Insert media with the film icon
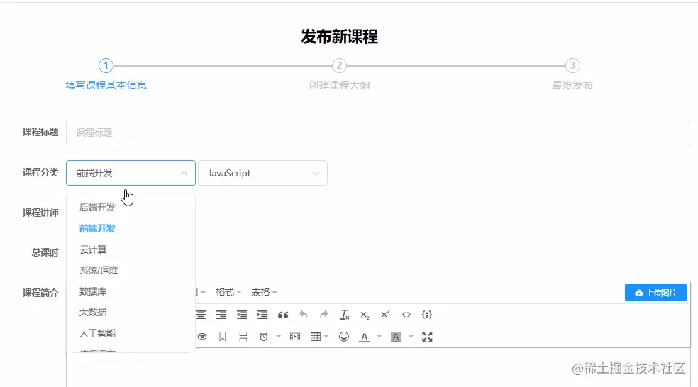698x387 pixels. (x=294, y=337)
